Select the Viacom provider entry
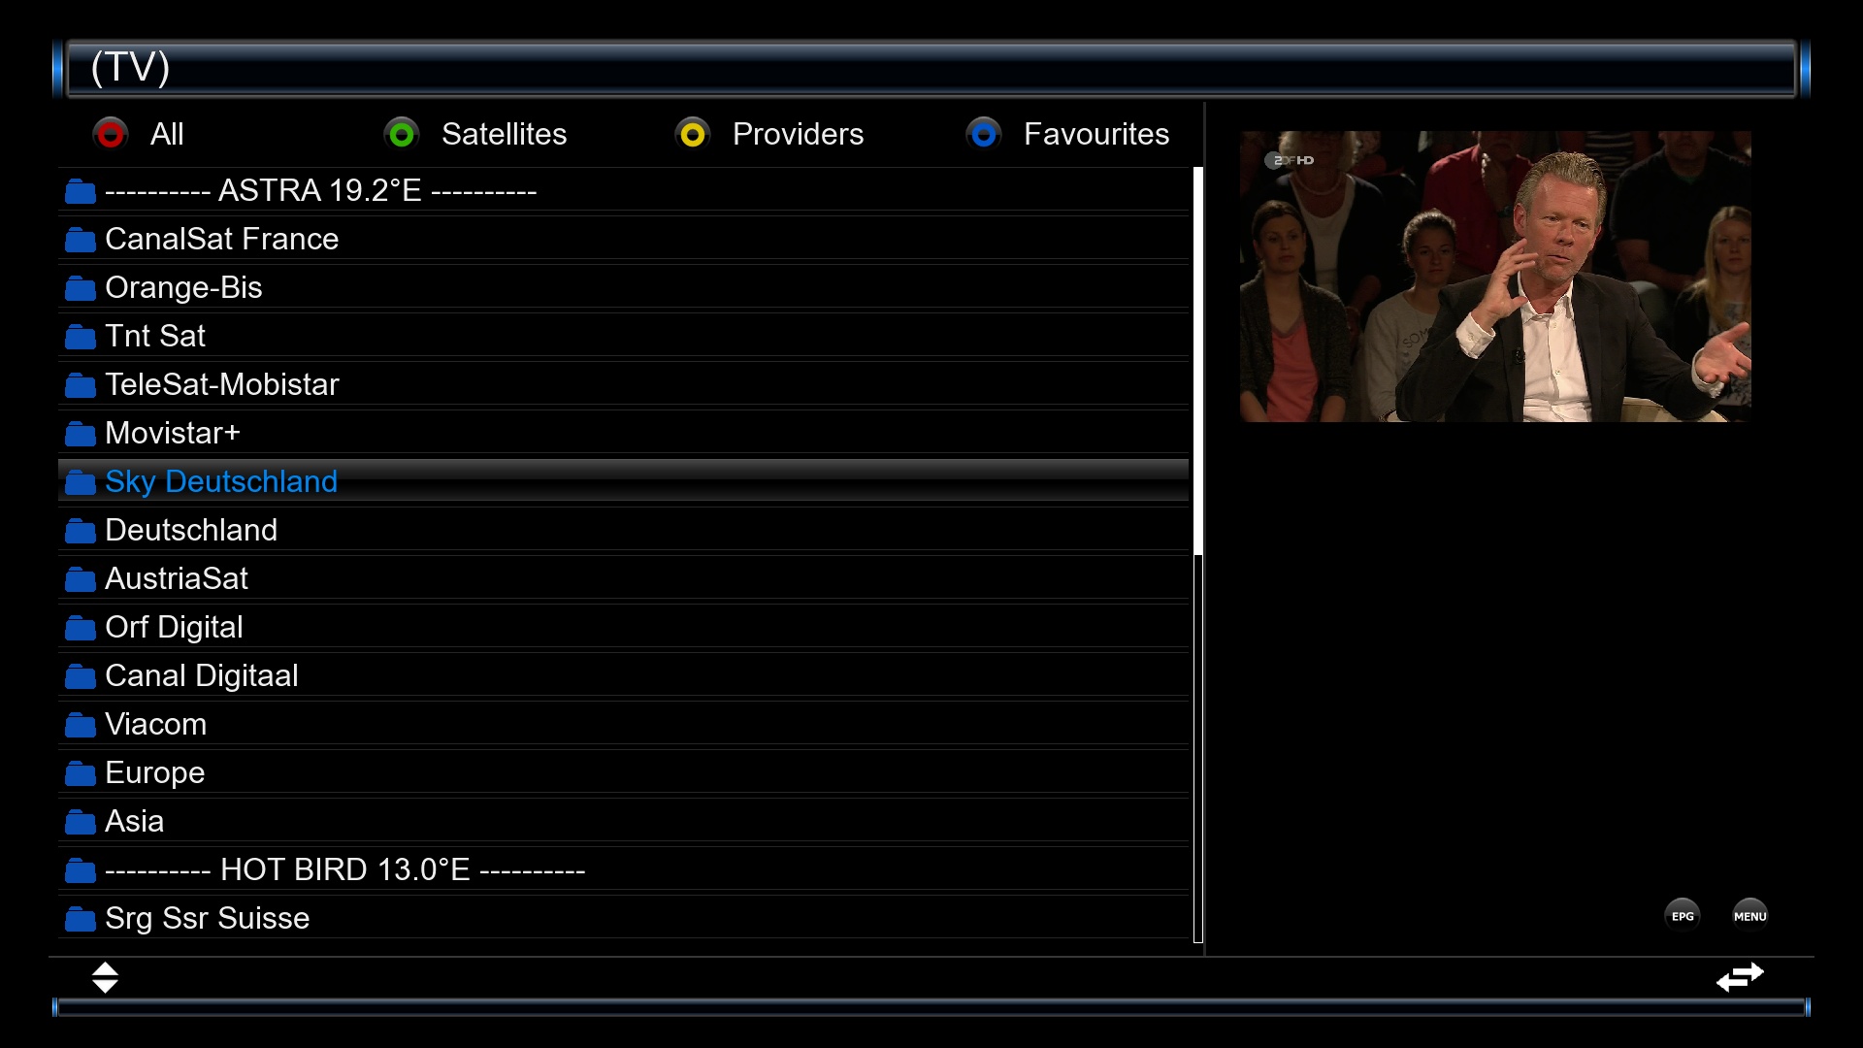1863x1048 pixels. pyautogui.click(x=623, y=724)
